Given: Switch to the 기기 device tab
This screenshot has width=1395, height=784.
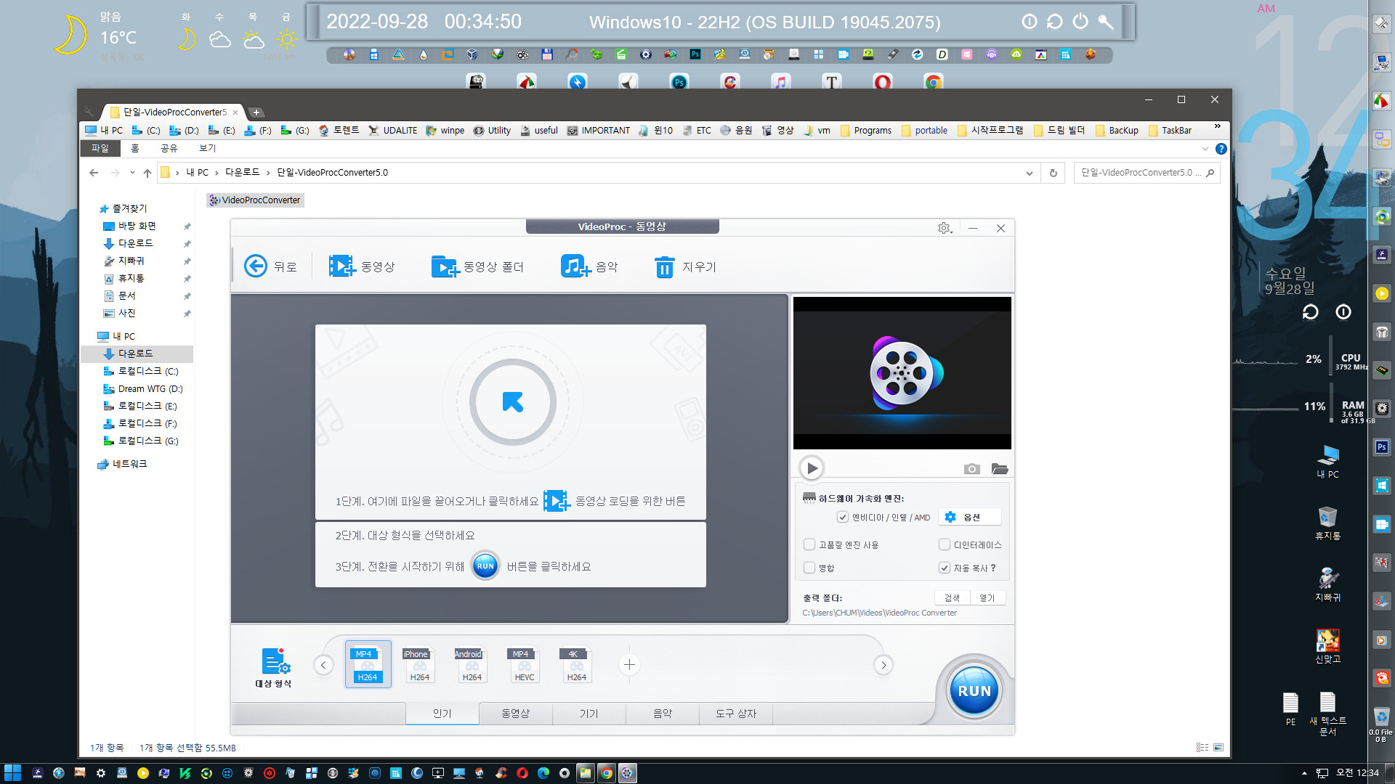Looking at the screenshot, I should [x=589, y=714].
